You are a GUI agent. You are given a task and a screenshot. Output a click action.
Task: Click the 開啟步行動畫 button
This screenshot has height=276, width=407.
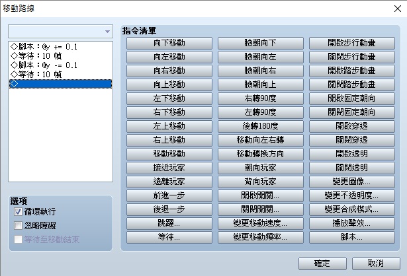[x=352, y=43]
